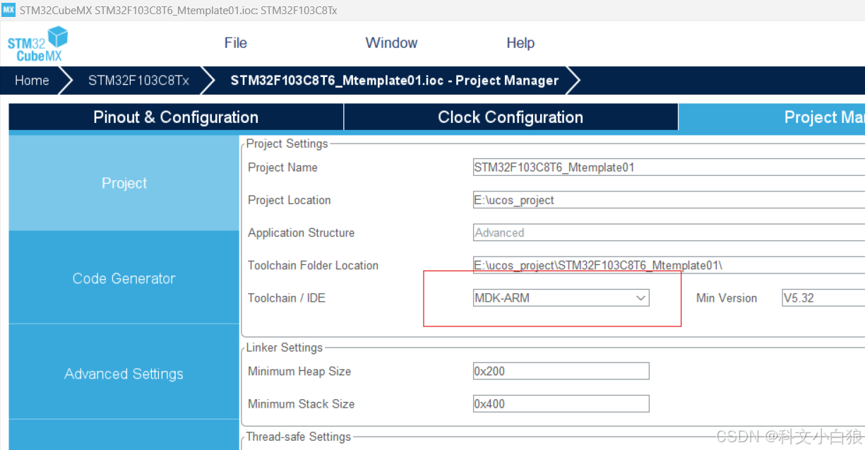Open the Min Version dropdown
The height and width of the screenshot is (450, 865).
pyautogui.click(x=823, y=298)
